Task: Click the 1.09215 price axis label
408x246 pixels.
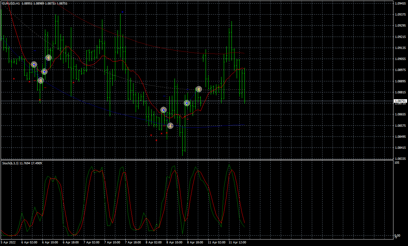Action: pyautogui.click(x=400, y=37)
